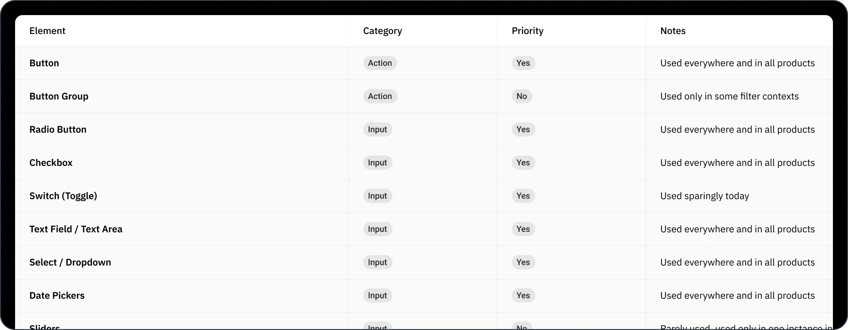Open the Select / Dropdown element cell
848x330 pixels.
[x=182, y=263]
